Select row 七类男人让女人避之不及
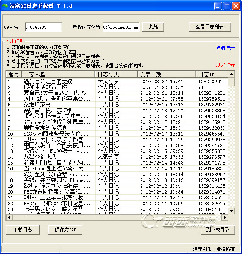The height and width of the screenshot is (254, 242). (x=117, y=209)
